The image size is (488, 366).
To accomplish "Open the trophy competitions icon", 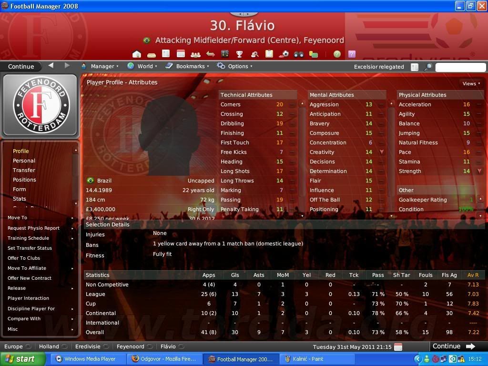I will coord(239,54).
